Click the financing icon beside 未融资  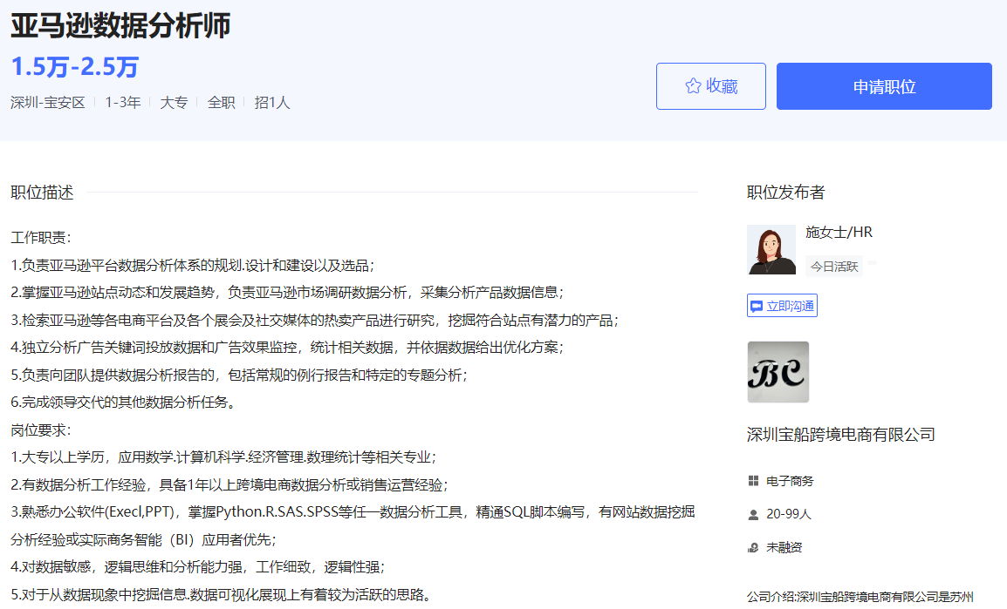coord(754,548)
